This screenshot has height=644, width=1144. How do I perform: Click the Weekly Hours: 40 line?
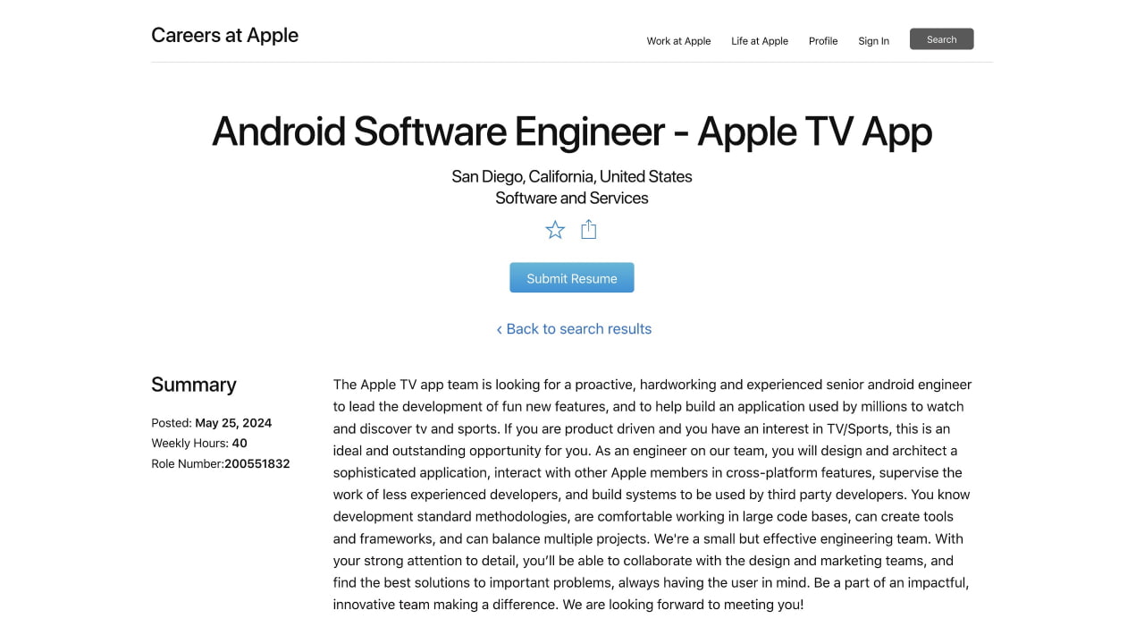tap(199, 444)
